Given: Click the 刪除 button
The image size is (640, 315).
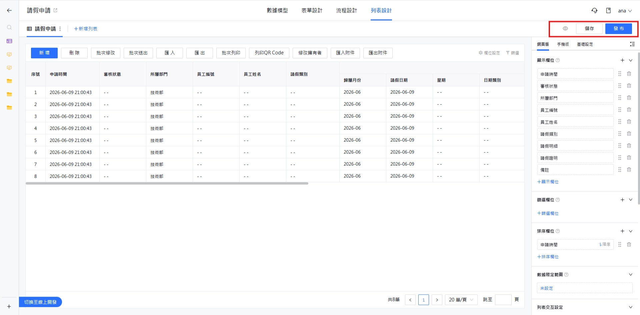Looking at the screenshot, I should (x=74, y=53).
